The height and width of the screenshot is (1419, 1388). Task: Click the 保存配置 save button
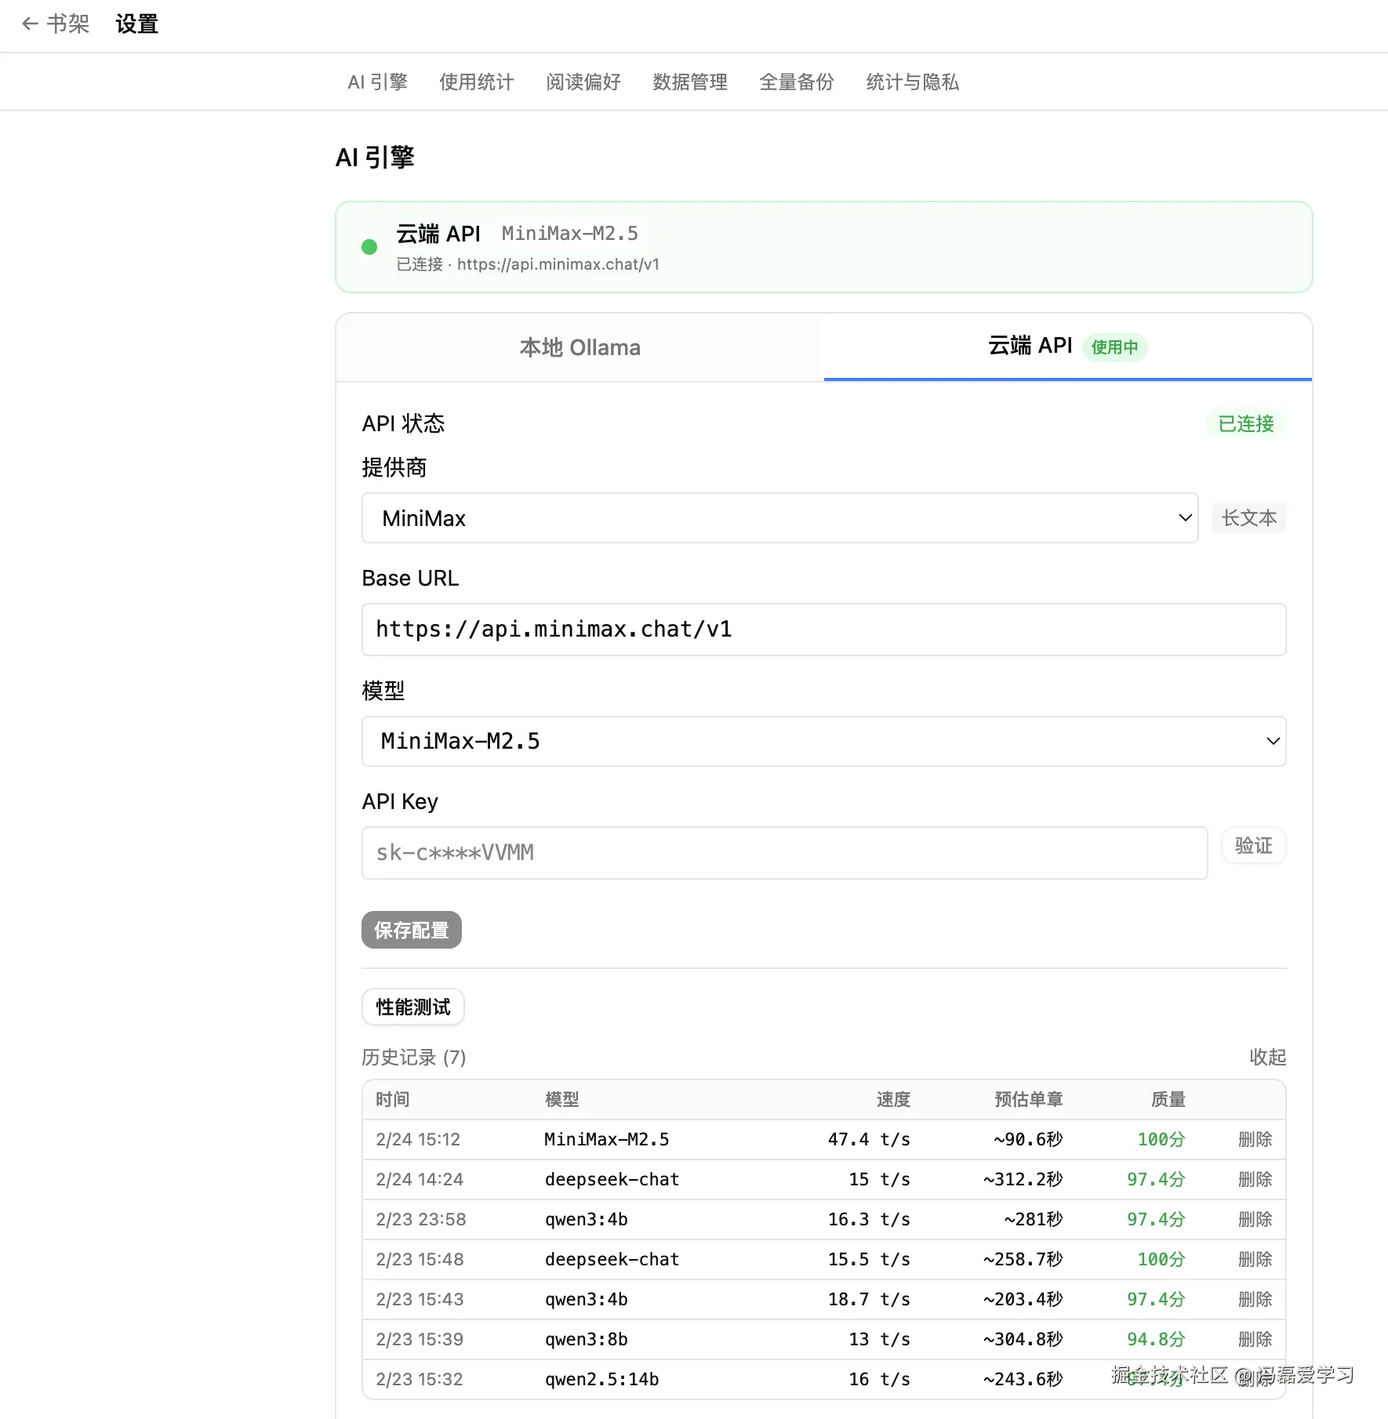point(411,930)
